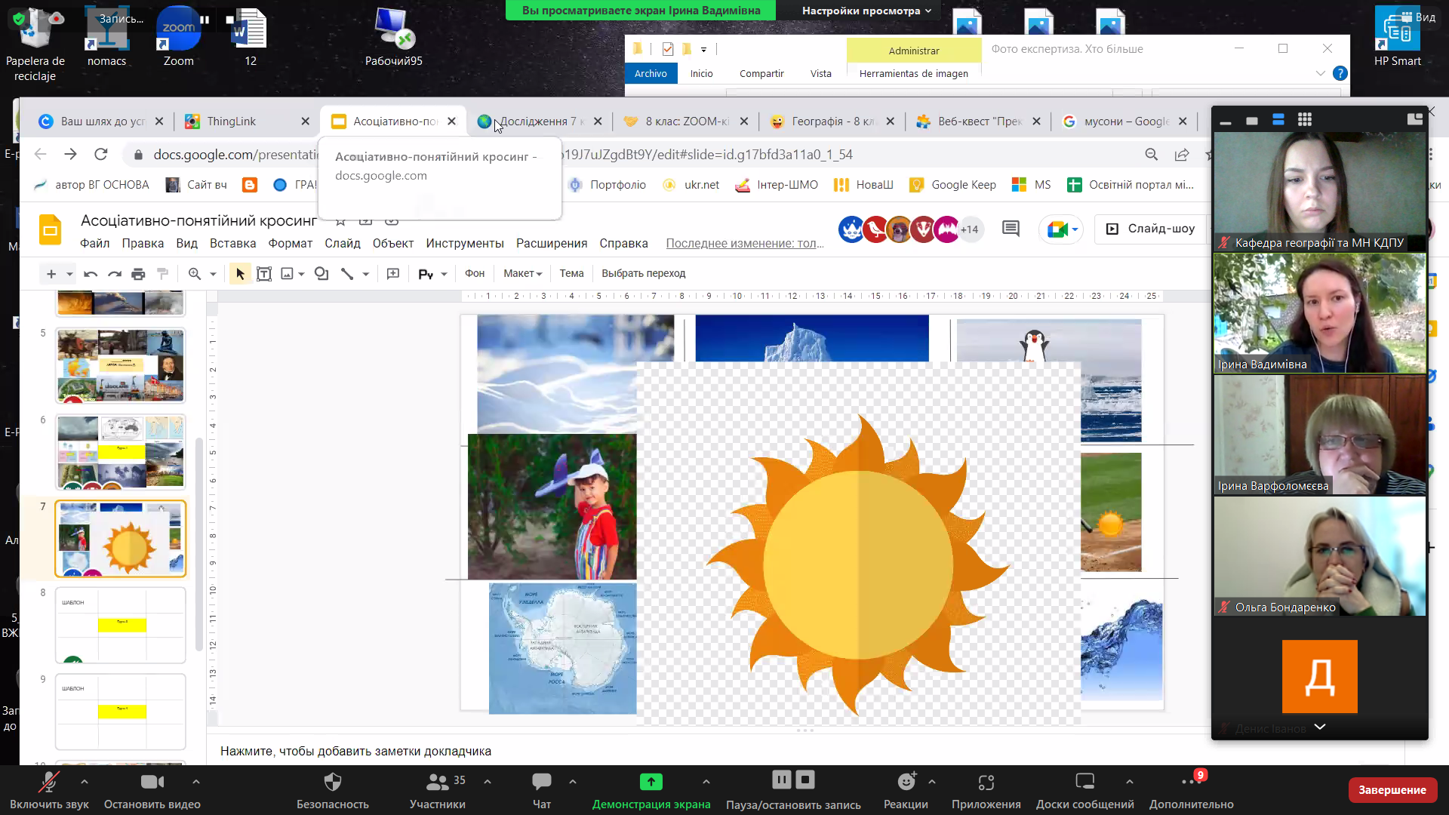Screen dimensions: 1449x815
Task: Open the Справка menu
Action: click(x=623, y=243)
